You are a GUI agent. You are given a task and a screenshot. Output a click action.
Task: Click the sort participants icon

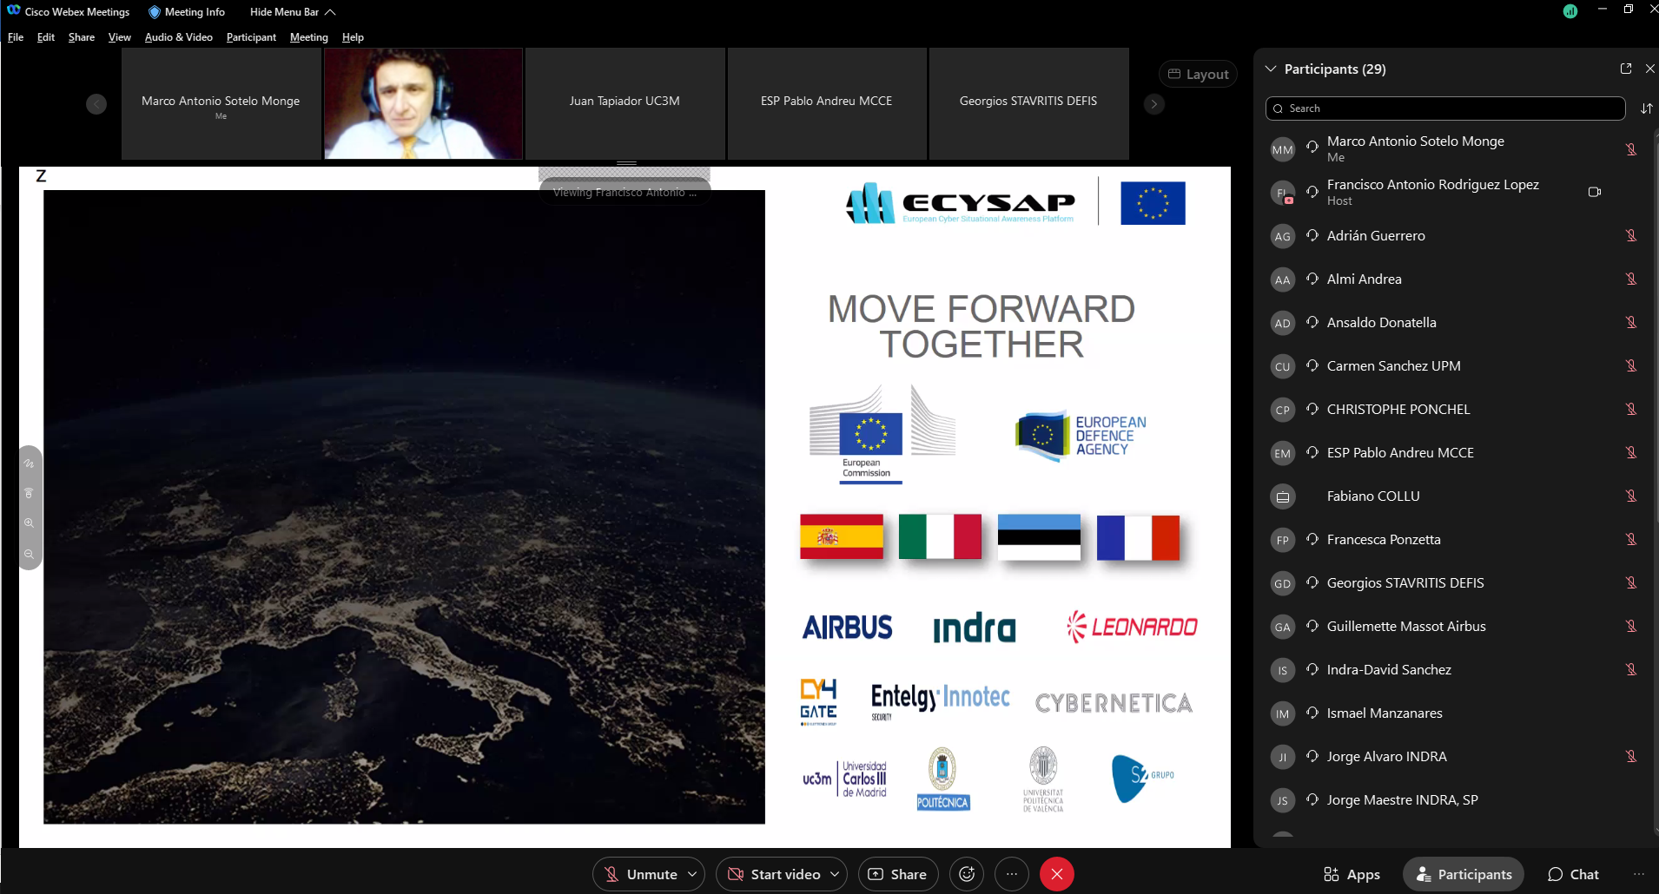click(x=1646, y=108)
